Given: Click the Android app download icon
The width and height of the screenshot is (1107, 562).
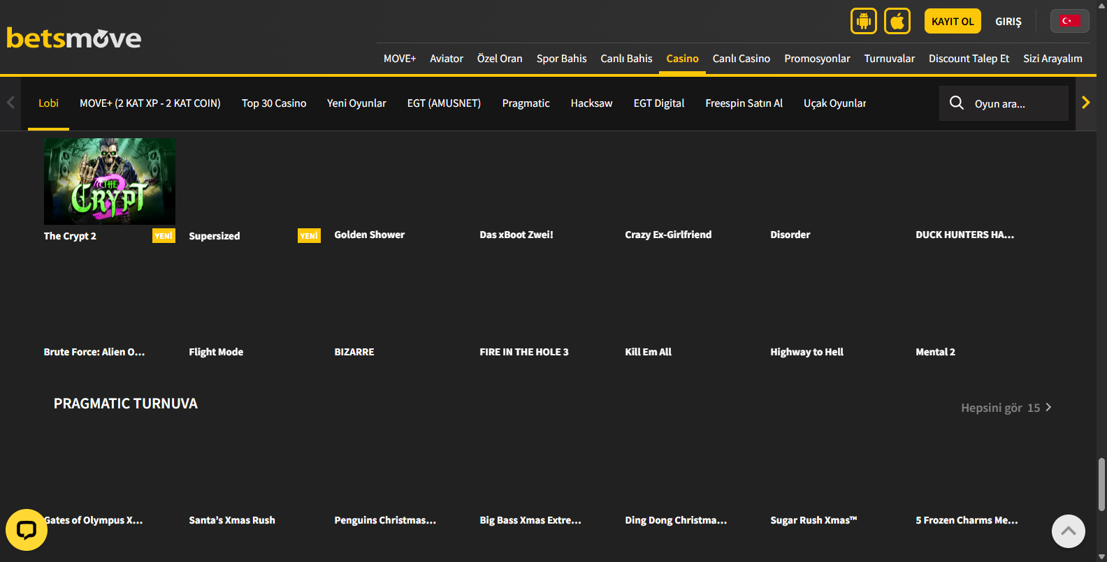Looking at the screenshot, I should [863, 21].
